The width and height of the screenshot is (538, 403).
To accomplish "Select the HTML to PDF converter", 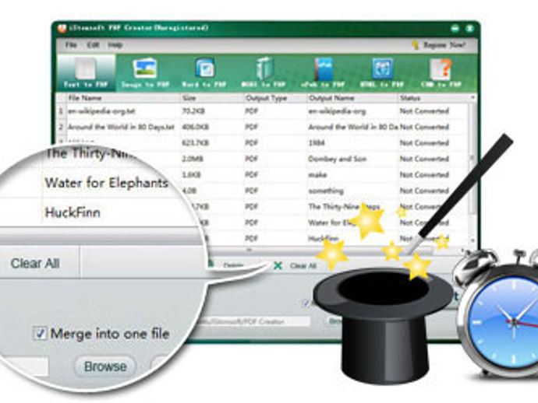I will (382, 72).
